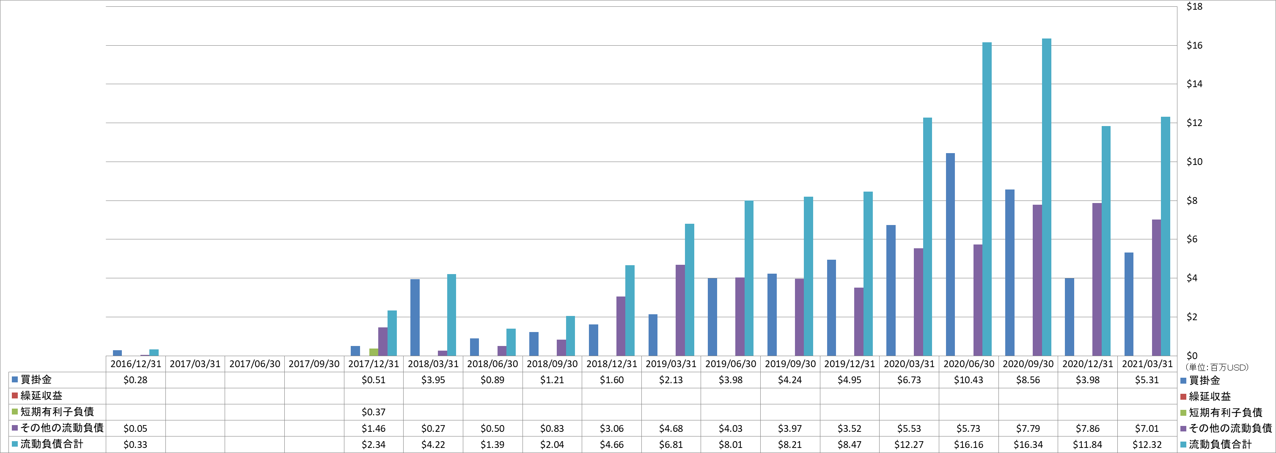Select the 繰延収益 entry in the right-hand legend
The image size is (1276, 453).
pyautogui.click(x=1206, y=396)
